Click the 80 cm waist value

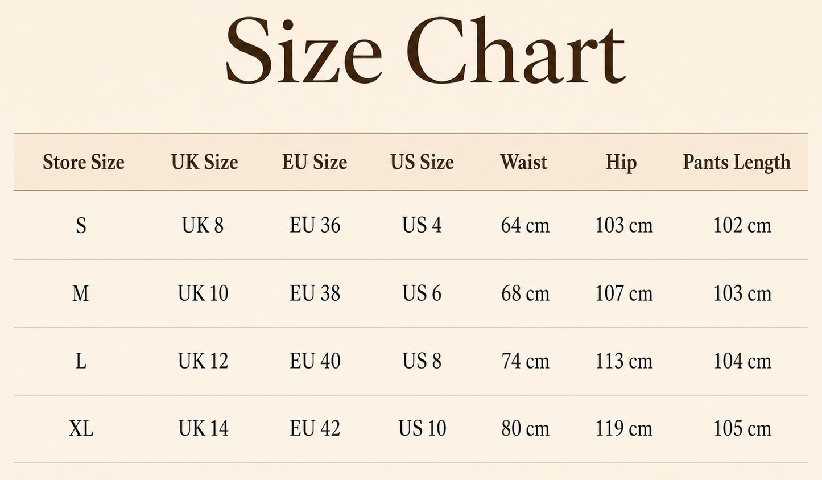[x=525, y=428]
